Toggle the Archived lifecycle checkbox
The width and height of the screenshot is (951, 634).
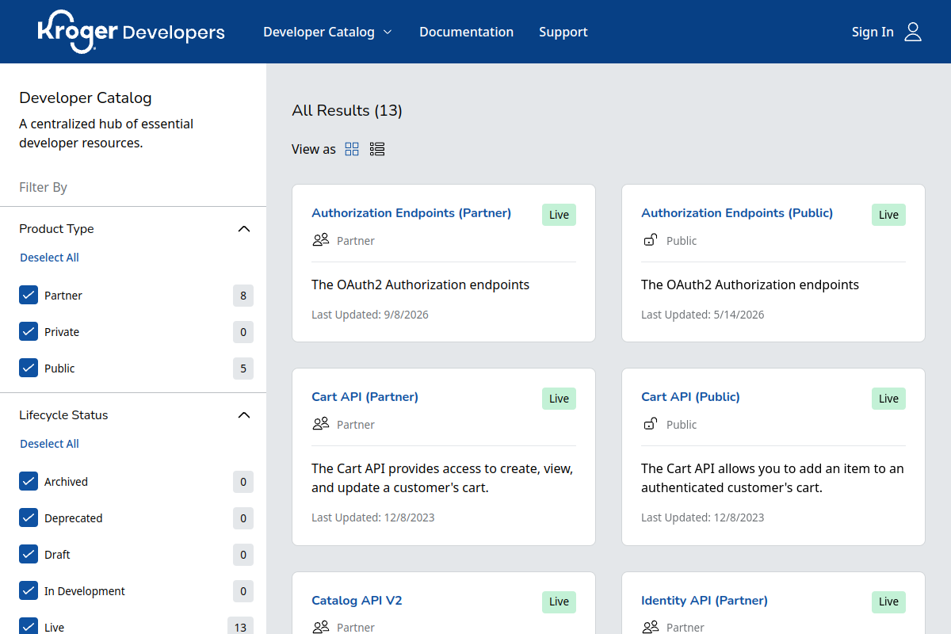click(x=29, y=482)
